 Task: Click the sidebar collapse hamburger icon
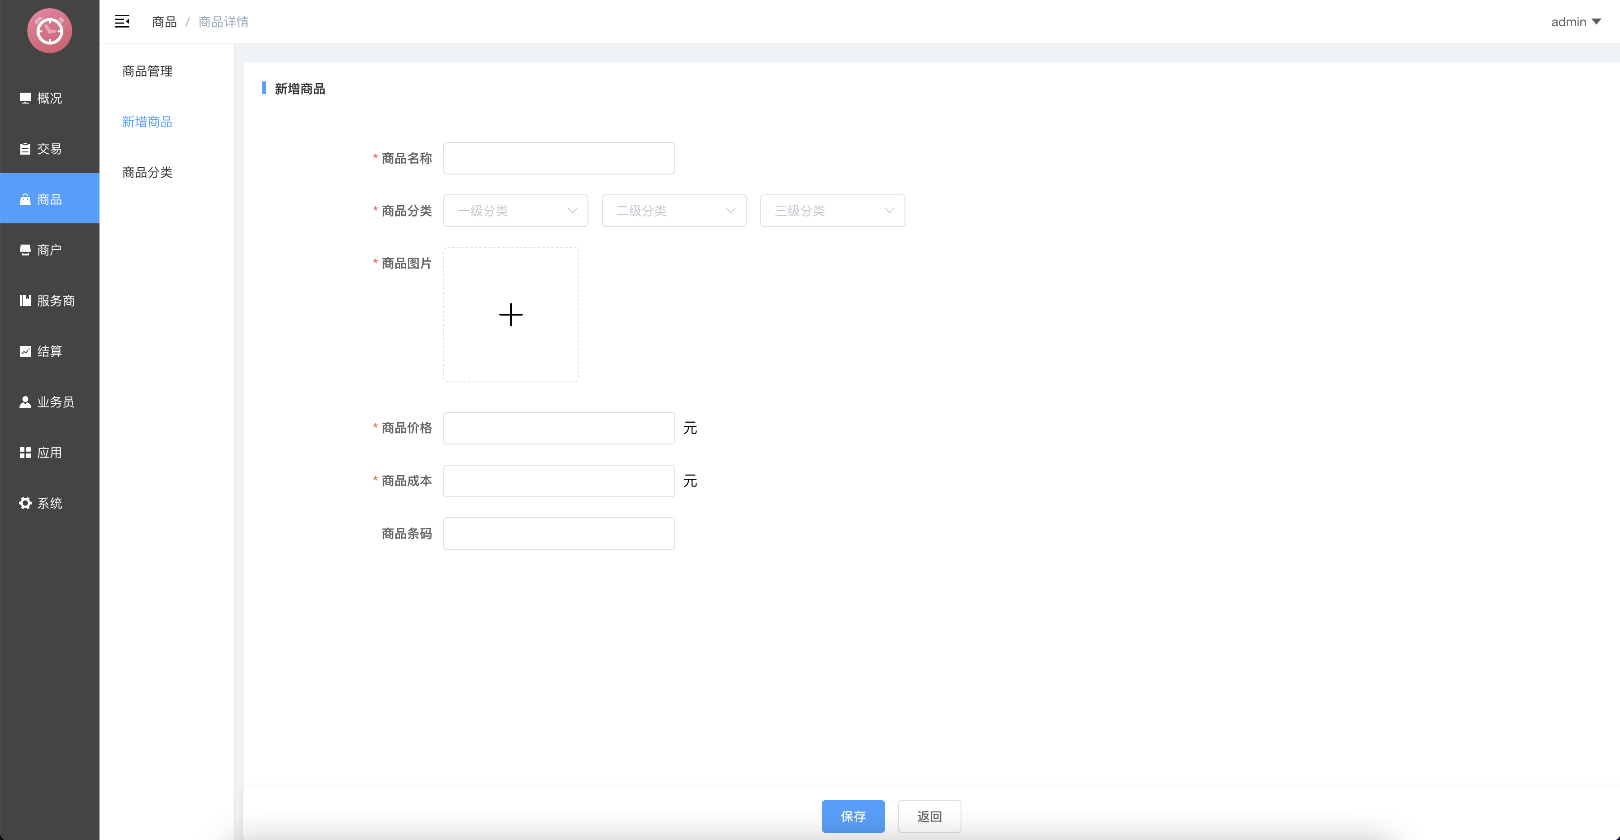point(122,21)
